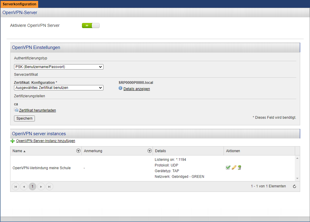The image size is (310, 222).
Task: Refresh the server instances table
Action: [x=294, y=186]
